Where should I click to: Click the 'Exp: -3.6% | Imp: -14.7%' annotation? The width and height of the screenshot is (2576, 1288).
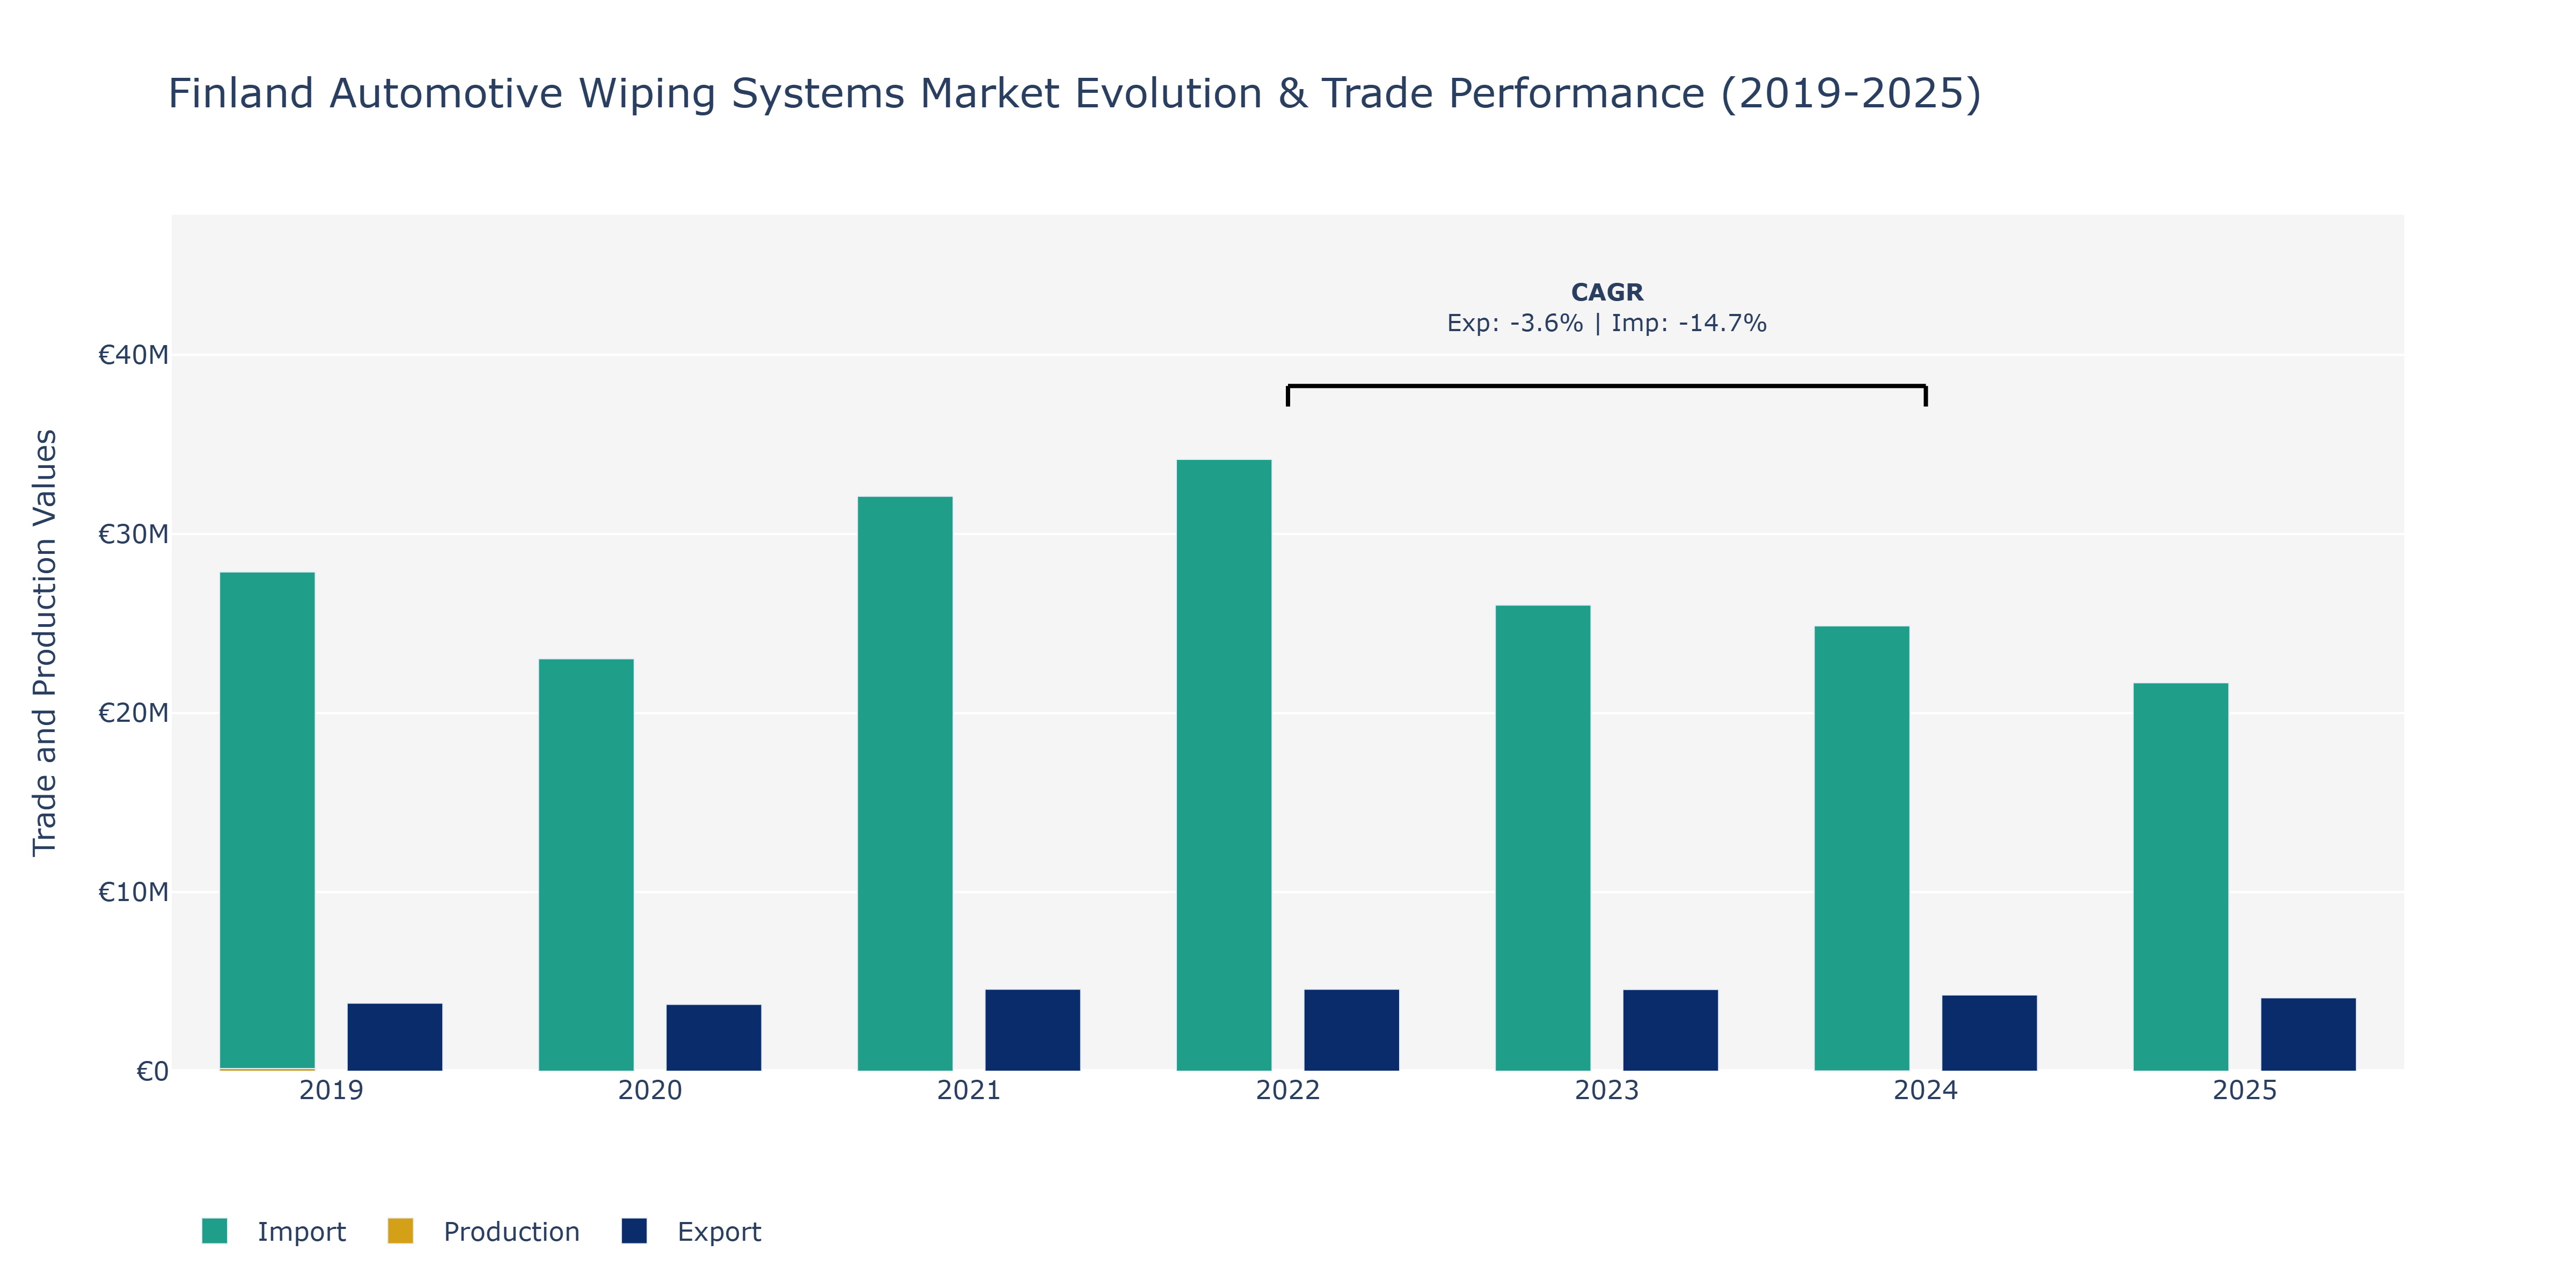pos(1607,323)
